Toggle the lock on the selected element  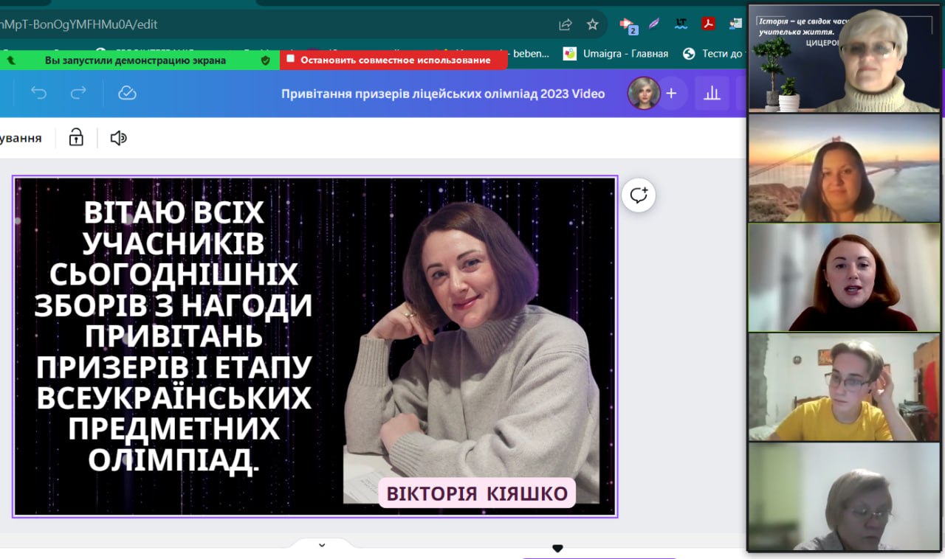click(x=76, y=138)
